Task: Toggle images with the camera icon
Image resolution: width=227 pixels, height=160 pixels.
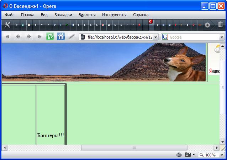Action: pos(188,155)
